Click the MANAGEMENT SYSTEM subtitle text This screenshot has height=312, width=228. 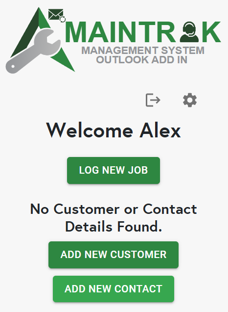(x=143, y=51)
